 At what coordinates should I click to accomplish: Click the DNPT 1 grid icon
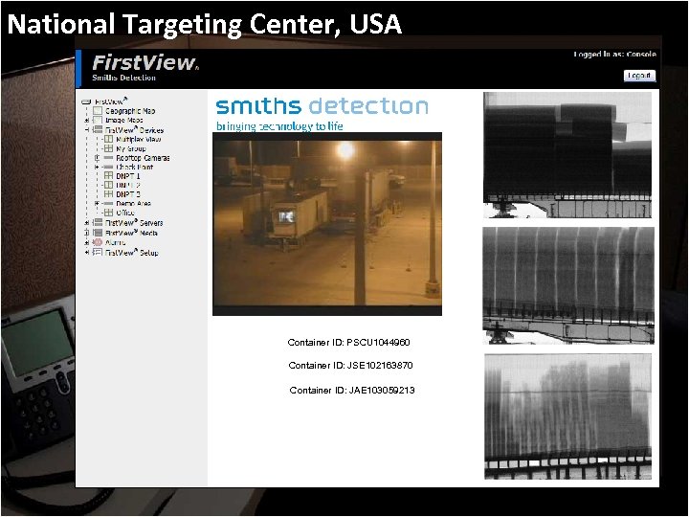coord(108,175)
